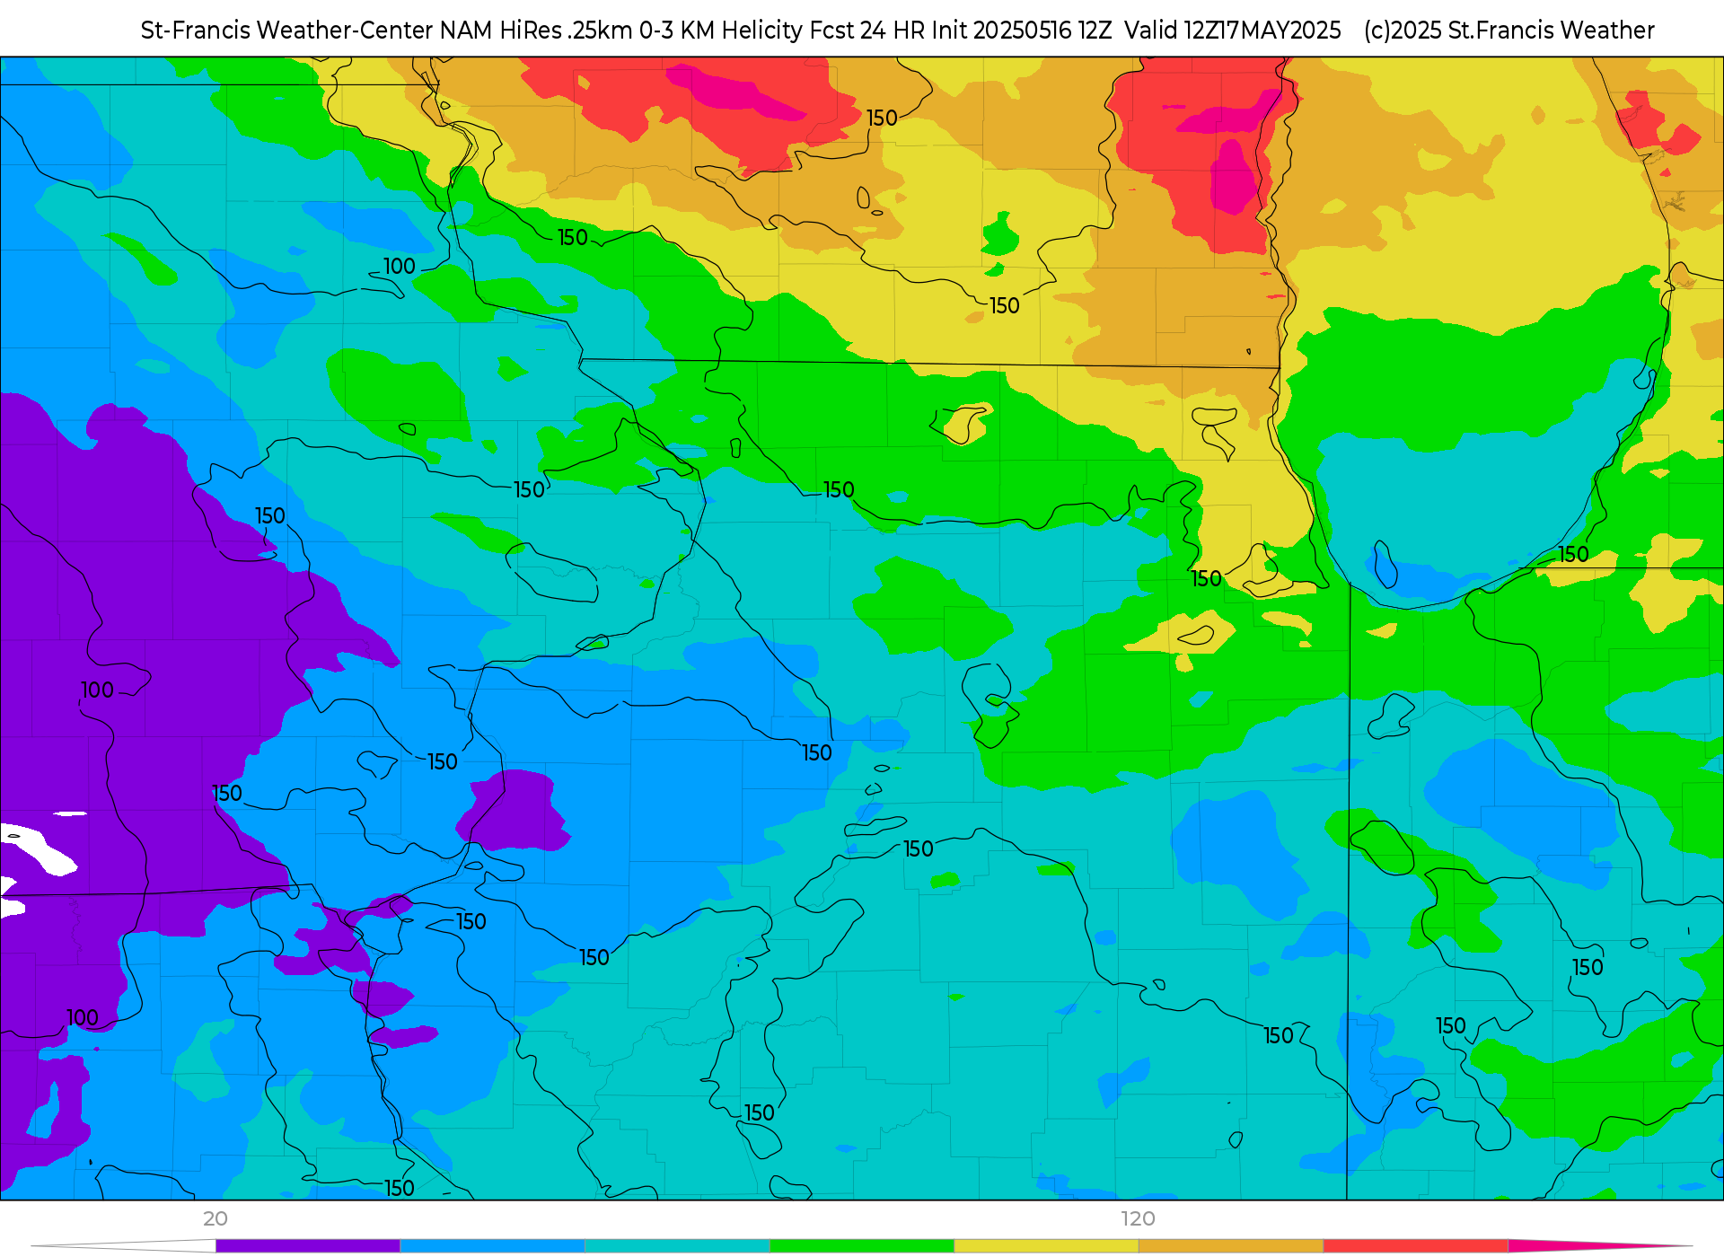Click "NAM HiRes .25km" in the title
This screenshot has height=1257, width=1724.
536,31
